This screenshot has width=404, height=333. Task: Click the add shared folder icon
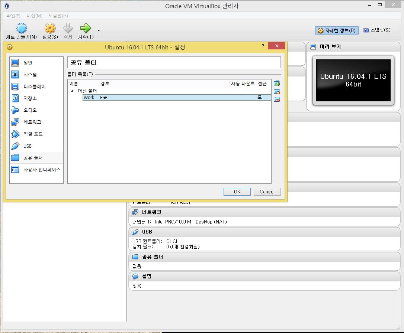coord(276,84)
